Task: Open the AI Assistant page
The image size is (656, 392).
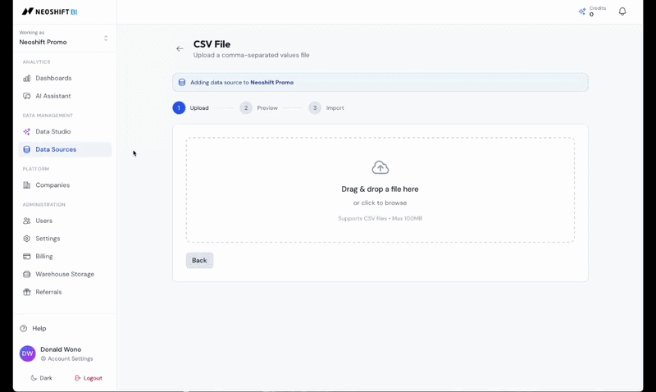Action: pos(52,96)
